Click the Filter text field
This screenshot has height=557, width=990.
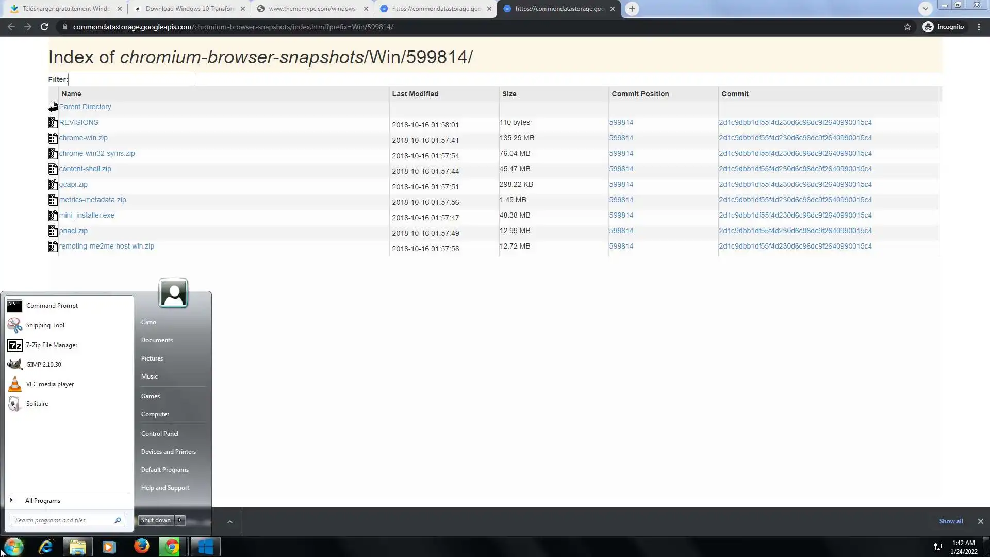tap(131, 79)
